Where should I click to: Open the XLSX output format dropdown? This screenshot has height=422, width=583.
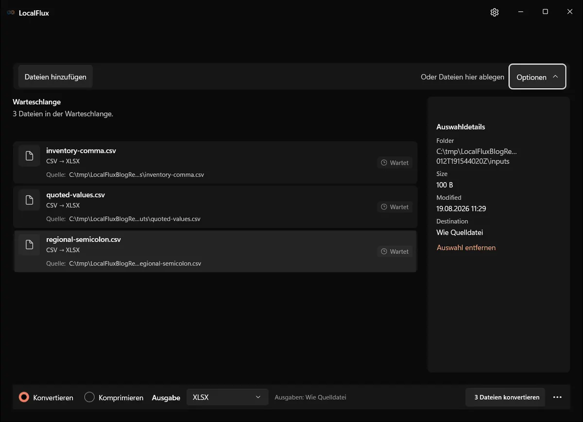coord(227,397)
